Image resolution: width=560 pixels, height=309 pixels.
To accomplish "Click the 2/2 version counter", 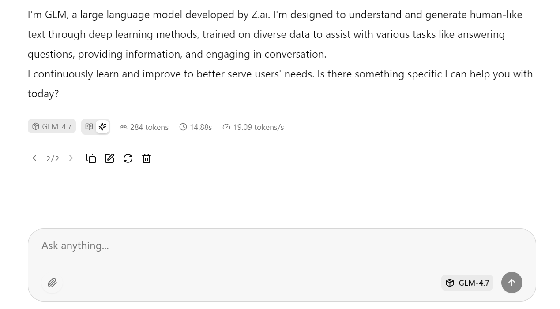I will click(x=53, y=158).
